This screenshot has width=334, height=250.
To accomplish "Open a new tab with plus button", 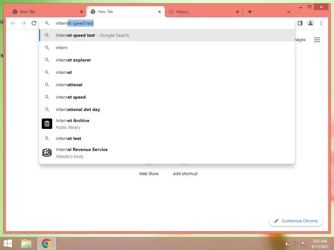I will click(x=250, y=12).
